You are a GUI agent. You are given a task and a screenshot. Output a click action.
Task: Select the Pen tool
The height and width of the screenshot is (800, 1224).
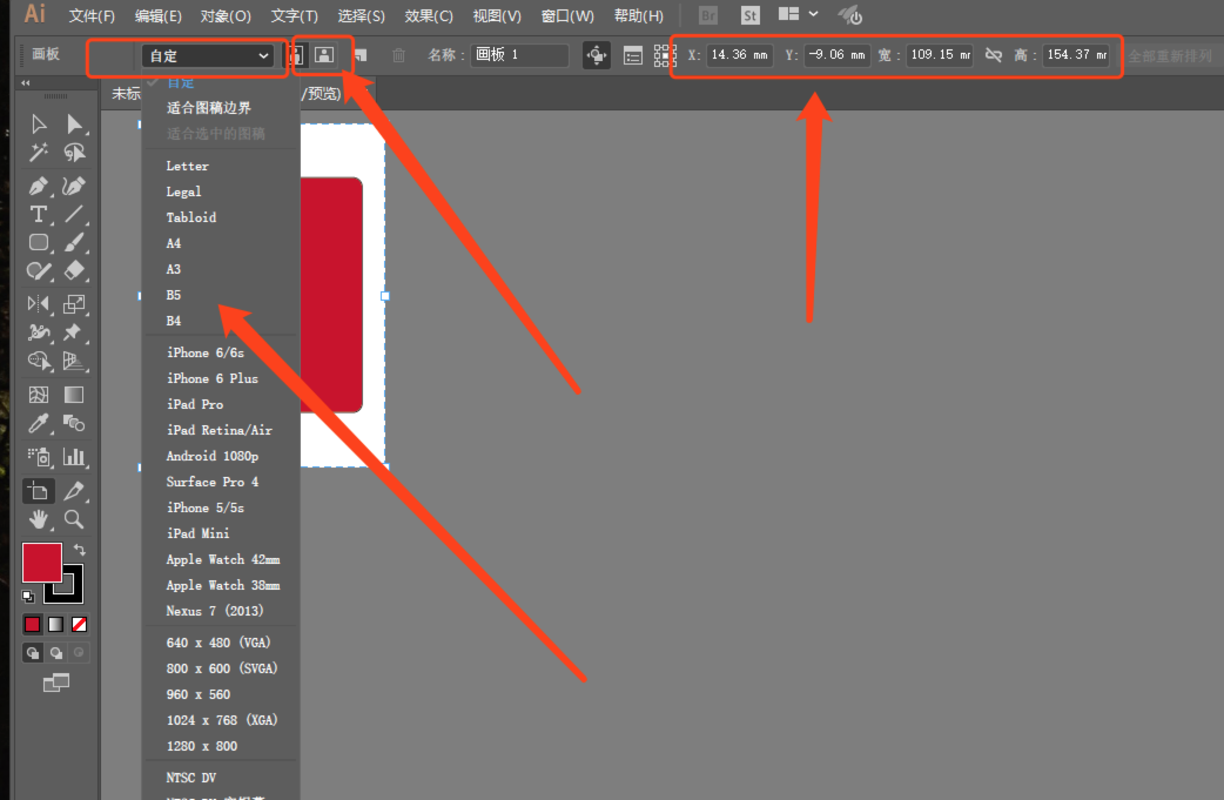point(38,186)
